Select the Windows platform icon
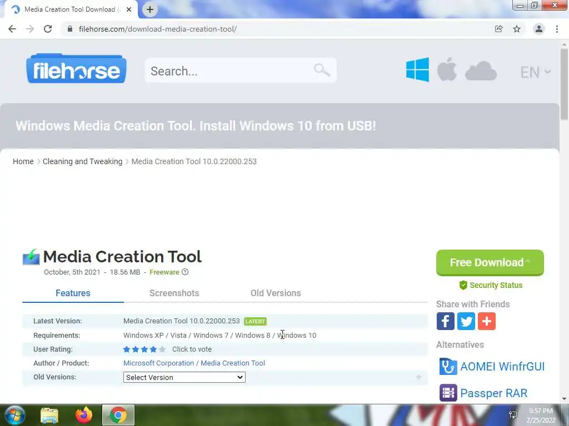569x426 pixels. tap(417, 69)
